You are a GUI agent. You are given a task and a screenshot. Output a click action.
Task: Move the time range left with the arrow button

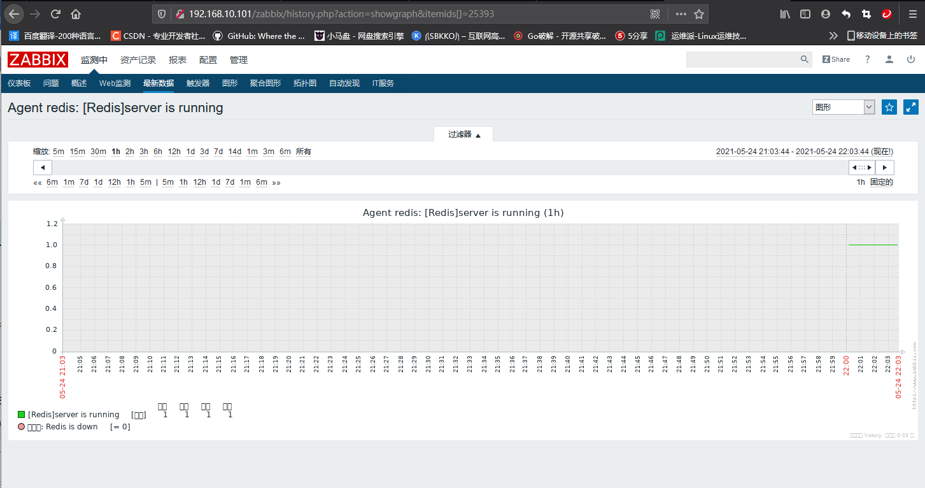pyautogui.click(x=43, y=168)
